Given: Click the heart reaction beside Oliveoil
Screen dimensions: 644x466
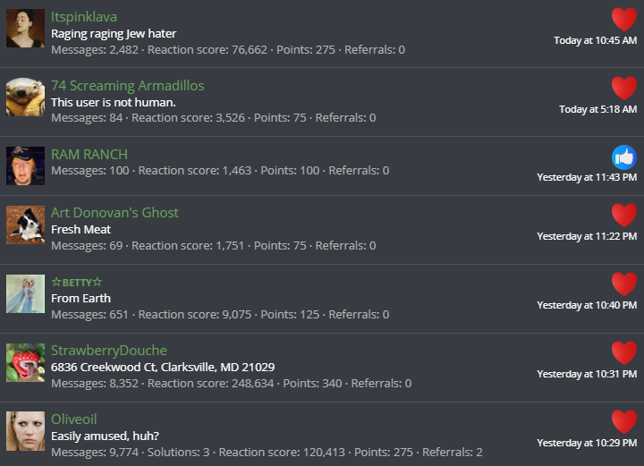Looking at the screenshot, I should pos(624,421).
